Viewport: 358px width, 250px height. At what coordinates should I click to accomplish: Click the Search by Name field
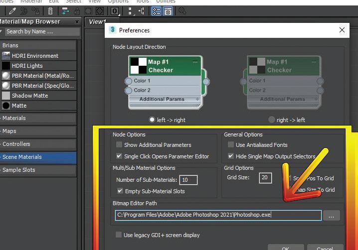click(x=43, y=31)
